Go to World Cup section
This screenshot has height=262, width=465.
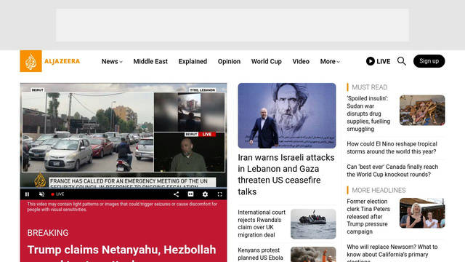tap(267, 61)
